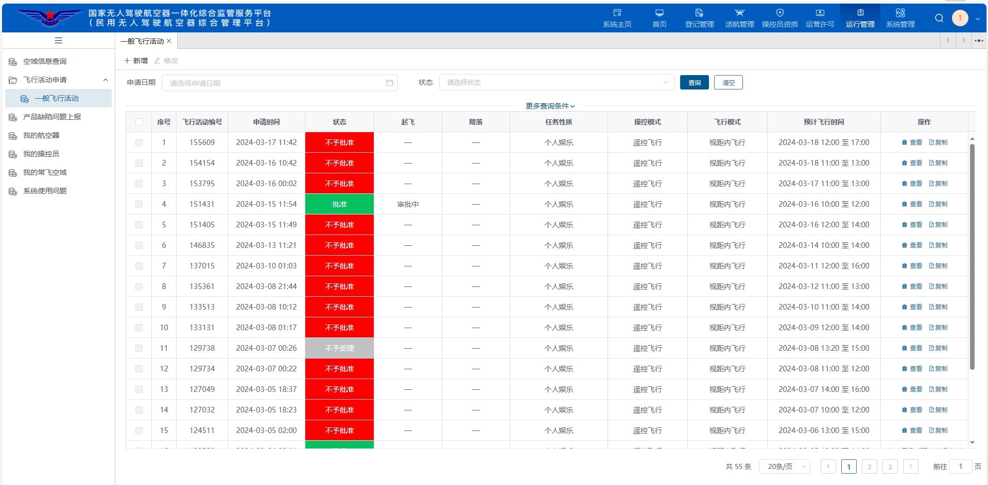Click the table vertical scrollbar

(972, 256)
